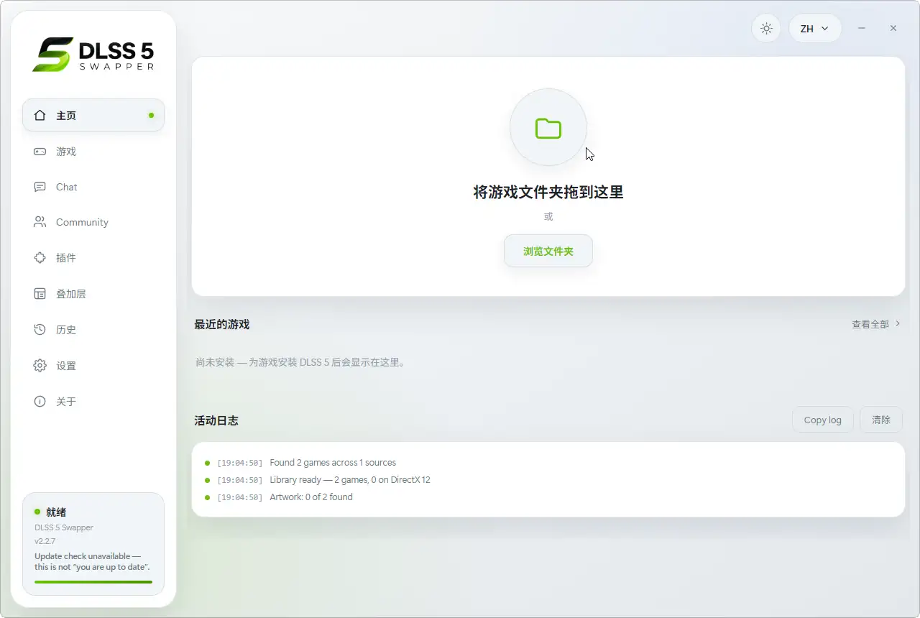Click the chat bubble icon in sidebar

click(40, 187)
